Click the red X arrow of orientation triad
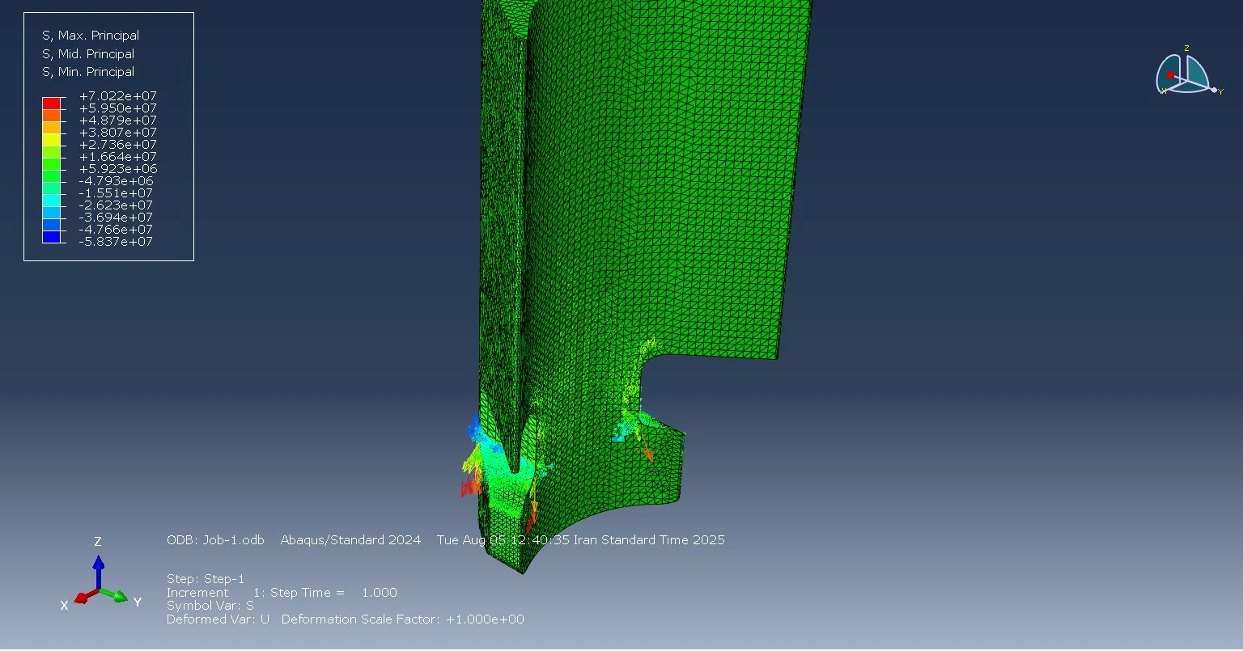The height and width of the screenshot is (651, 1243). coord(83,598)
